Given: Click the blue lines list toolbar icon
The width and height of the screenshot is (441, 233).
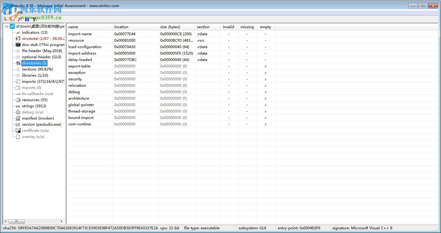Looking at the screenshot, I should (x=27, y=19).
